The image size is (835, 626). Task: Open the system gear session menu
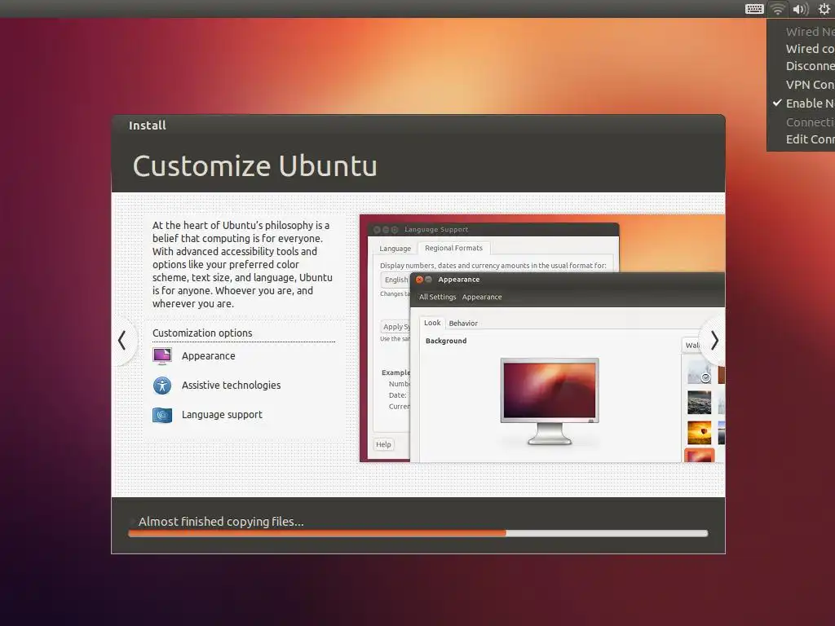824,8
